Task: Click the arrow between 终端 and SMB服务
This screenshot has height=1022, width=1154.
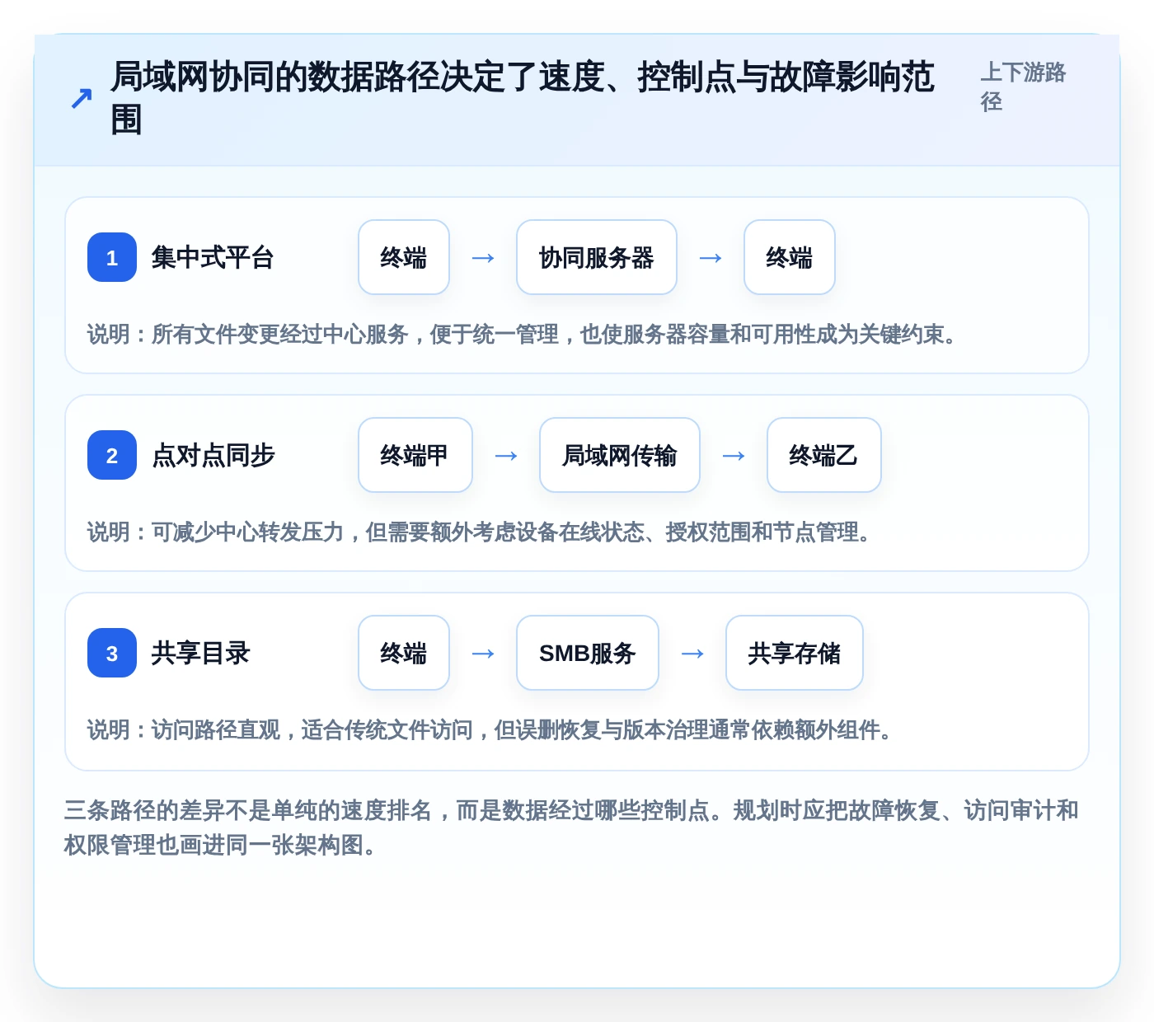Action: [x=483, y=654]
